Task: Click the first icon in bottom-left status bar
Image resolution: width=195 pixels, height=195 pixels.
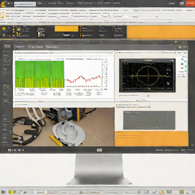Action: [x=10, y=150]
